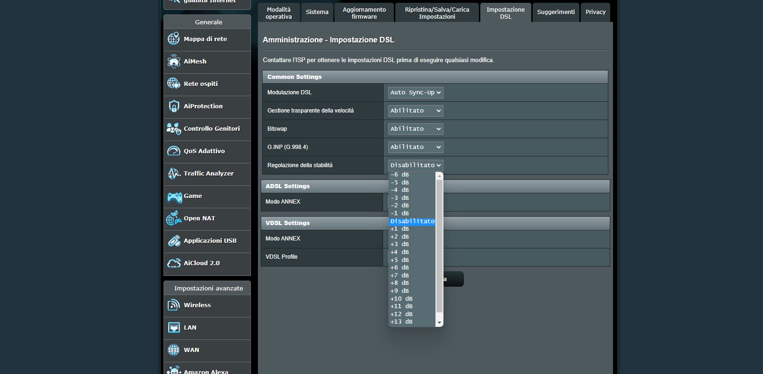Open the Game controller icon
The image size is (763, 374).
[174, 197]
